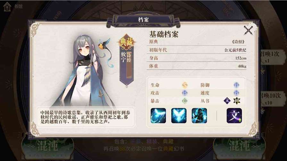View the third skill icon with the dark figure
Image resolution: width=287 pixels, height=161 pixels.
click(199, 116)
